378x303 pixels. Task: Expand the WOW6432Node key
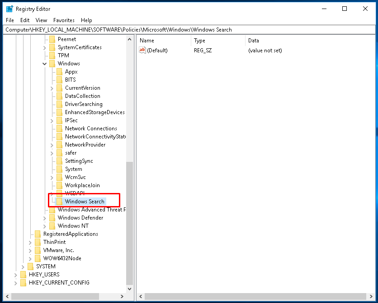30,259
